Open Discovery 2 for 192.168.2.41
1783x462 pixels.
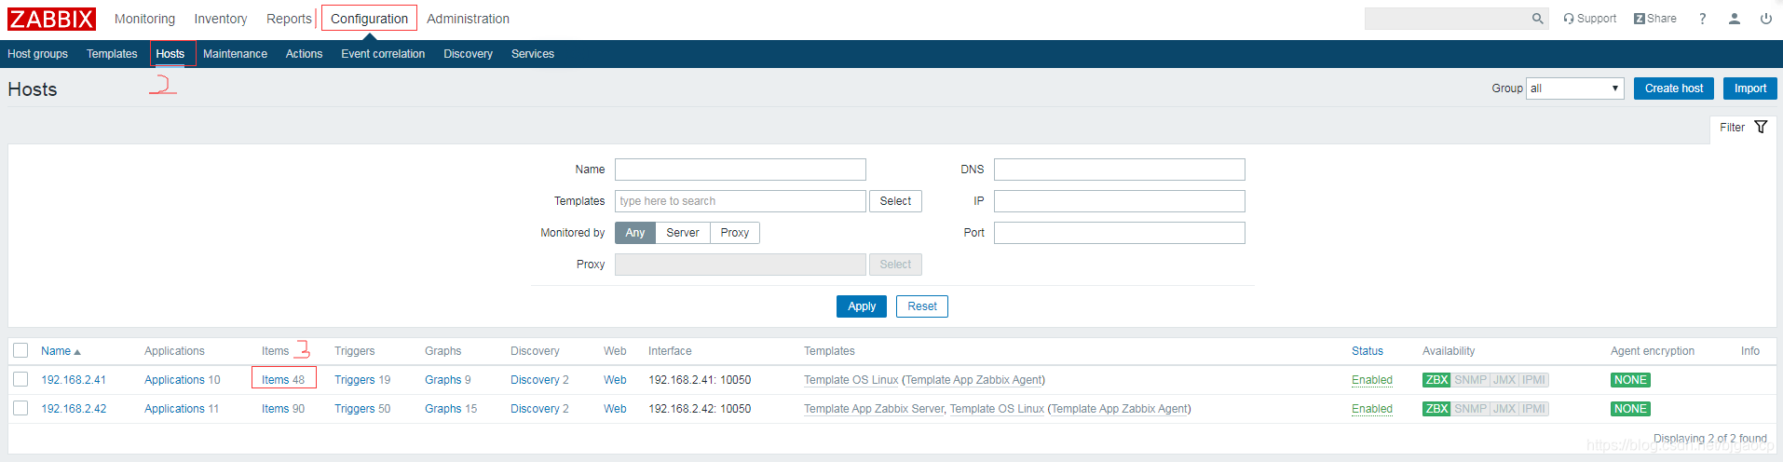(535, 380)
